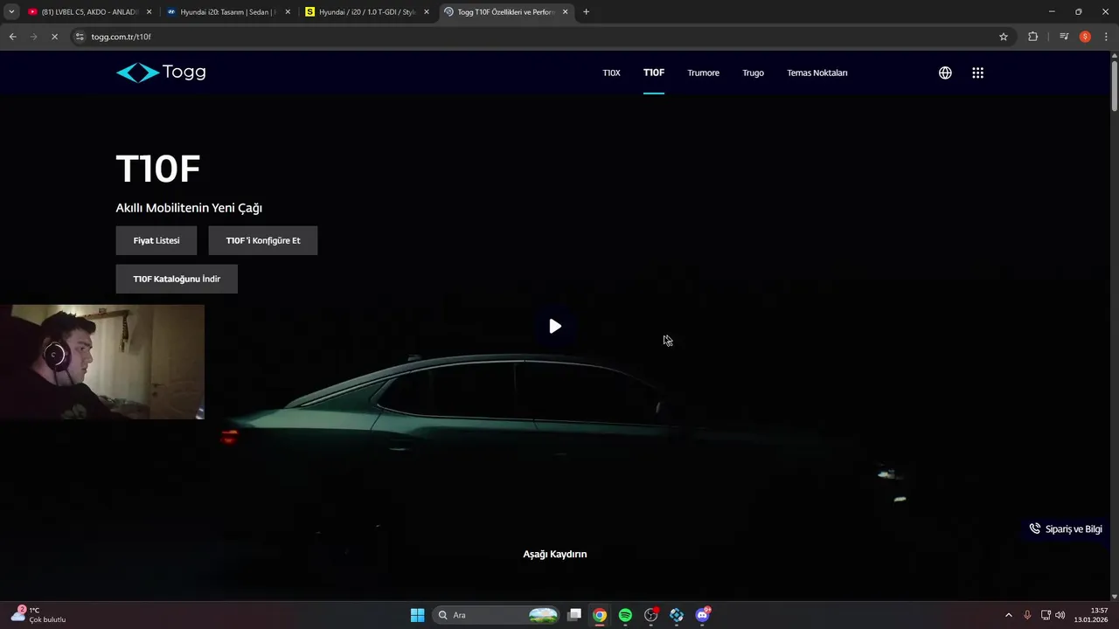Show hidden system tray icons
The image size is (1119, 629).
(x=1008, y=615)
